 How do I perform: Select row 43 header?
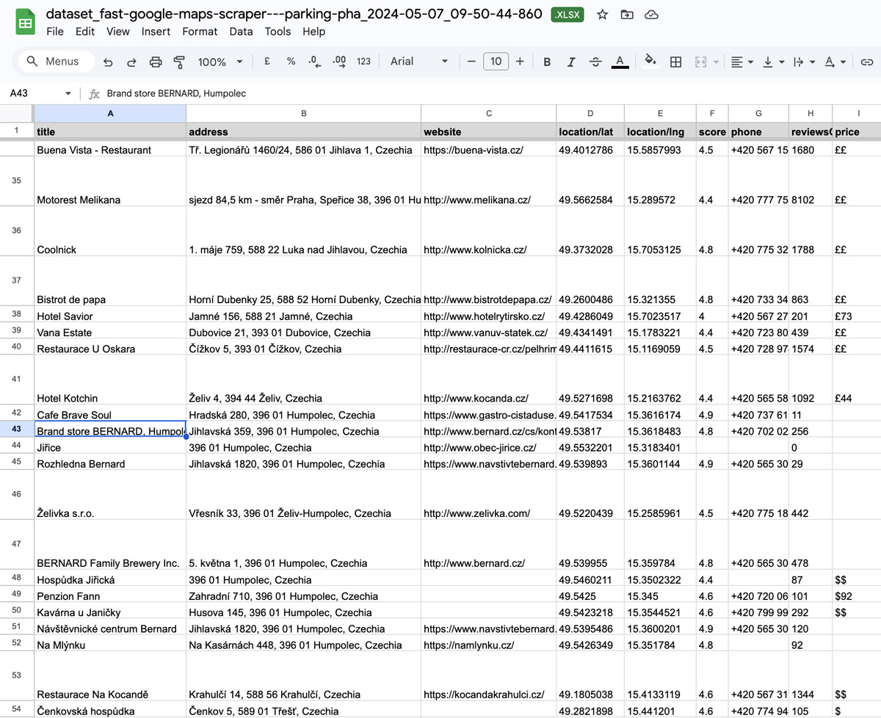(16, 429)
